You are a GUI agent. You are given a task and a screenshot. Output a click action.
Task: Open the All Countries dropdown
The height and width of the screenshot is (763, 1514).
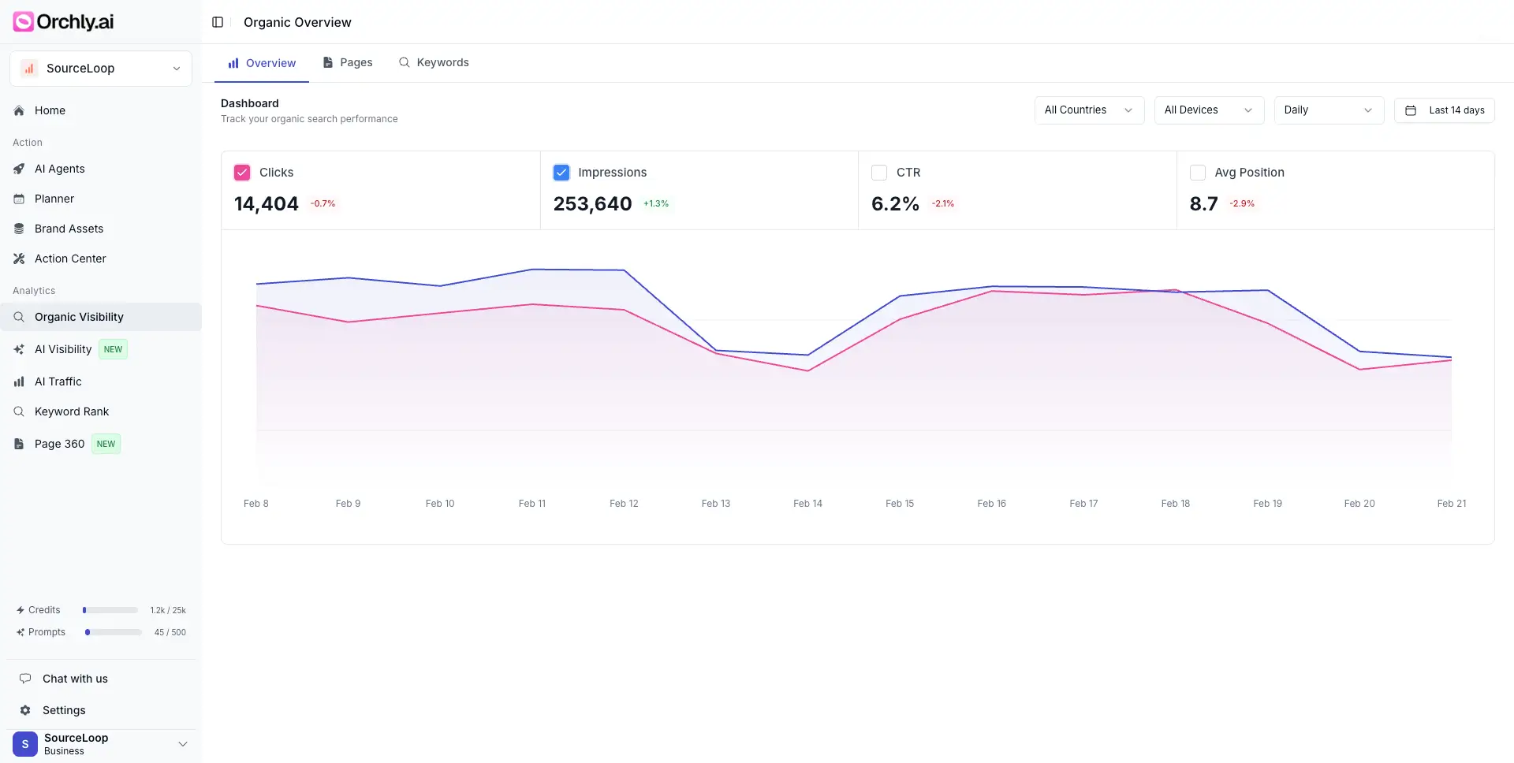coord(1088,110)
